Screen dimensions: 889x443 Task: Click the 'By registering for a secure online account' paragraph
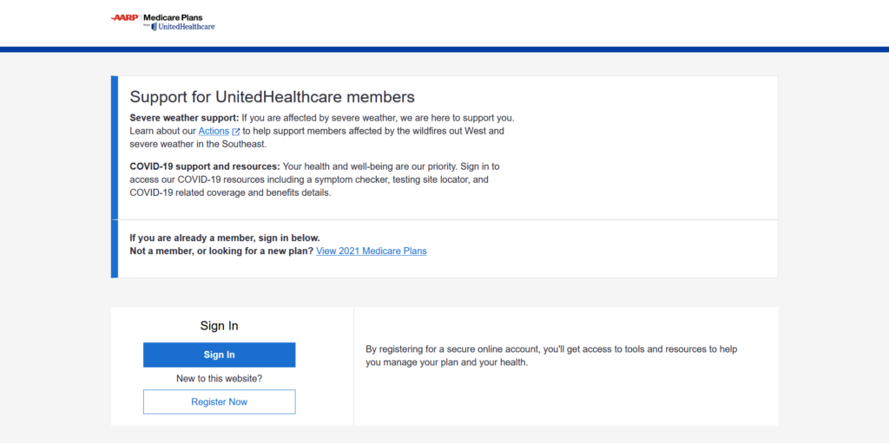(551, 355)
